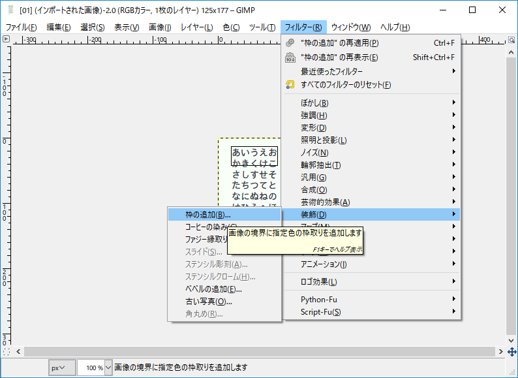Expand the 合成 submenu
This screenshot has width=518, height=378.
371,189
